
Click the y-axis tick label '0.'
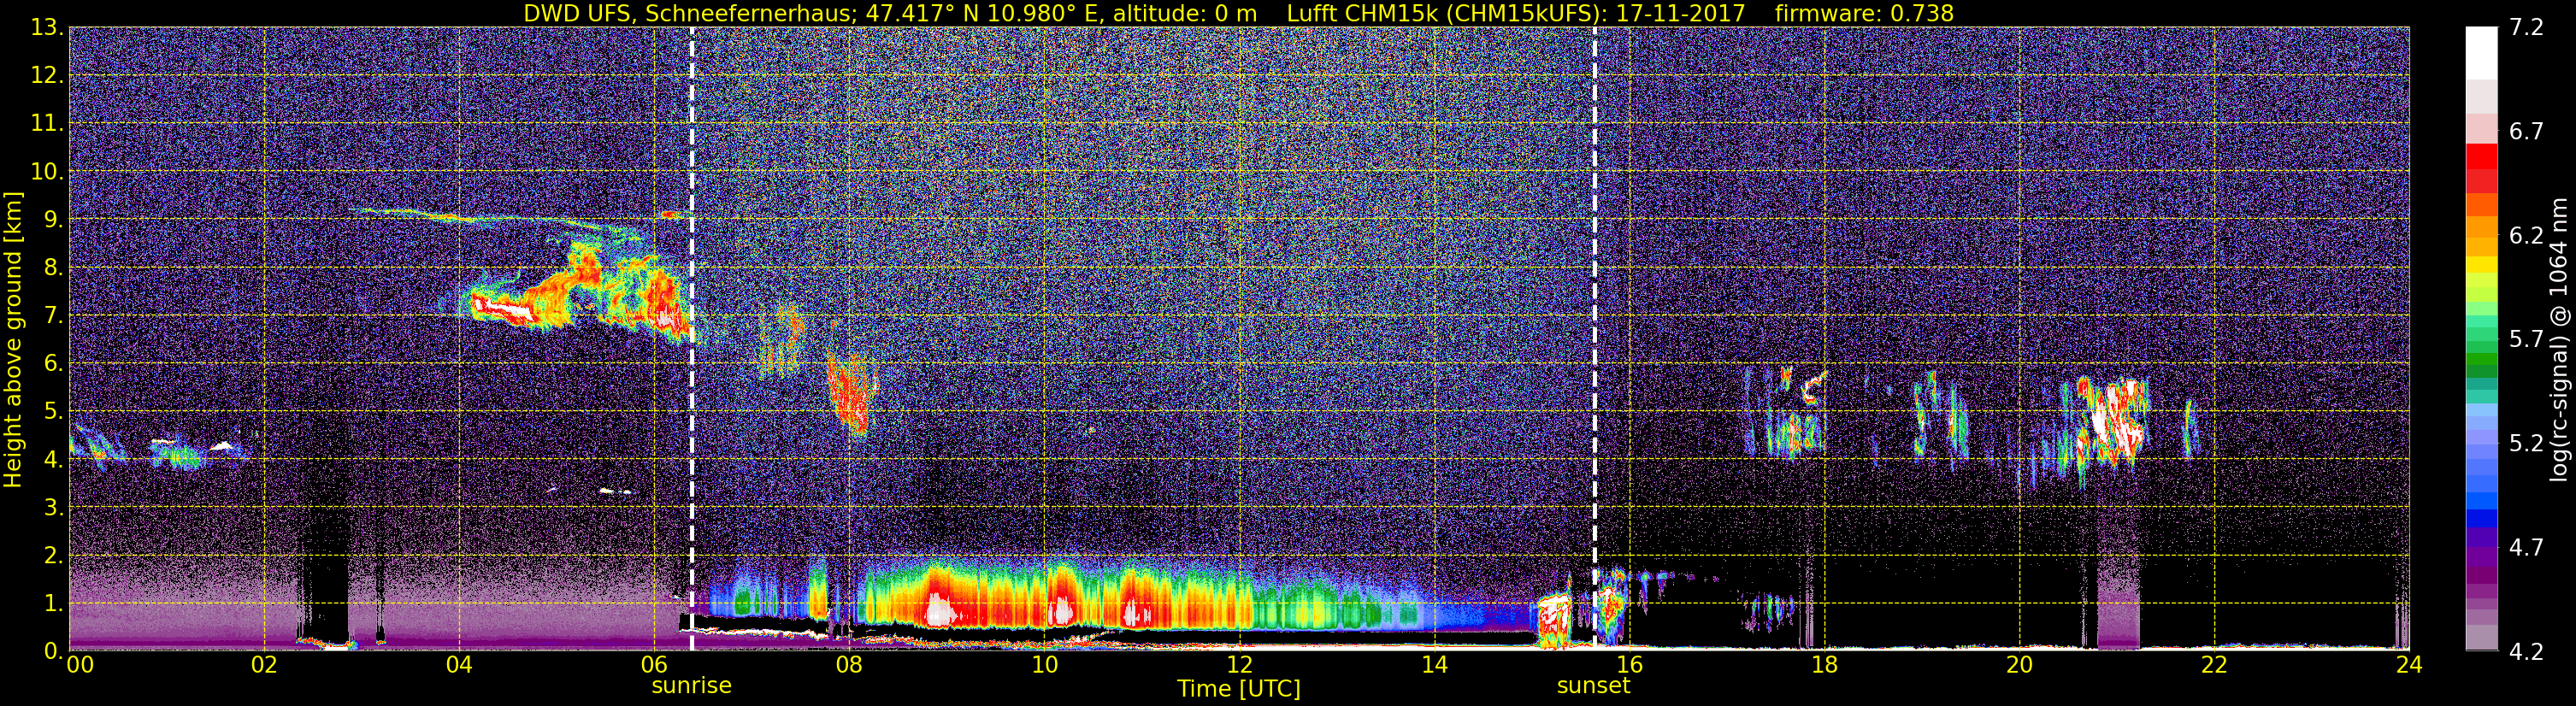click(52, 651)
